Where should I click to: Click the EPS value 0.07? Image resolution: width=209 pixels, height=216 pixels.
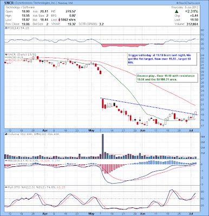pos(73,16)
